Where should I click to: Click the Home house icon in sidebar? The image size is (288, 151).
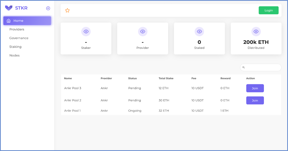9,21
